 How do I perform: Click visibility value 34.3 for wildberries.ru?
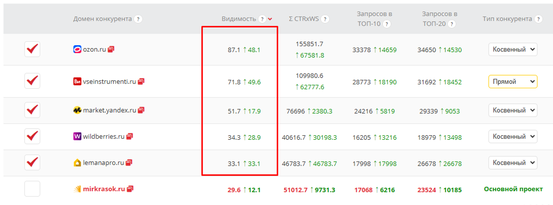234,137
